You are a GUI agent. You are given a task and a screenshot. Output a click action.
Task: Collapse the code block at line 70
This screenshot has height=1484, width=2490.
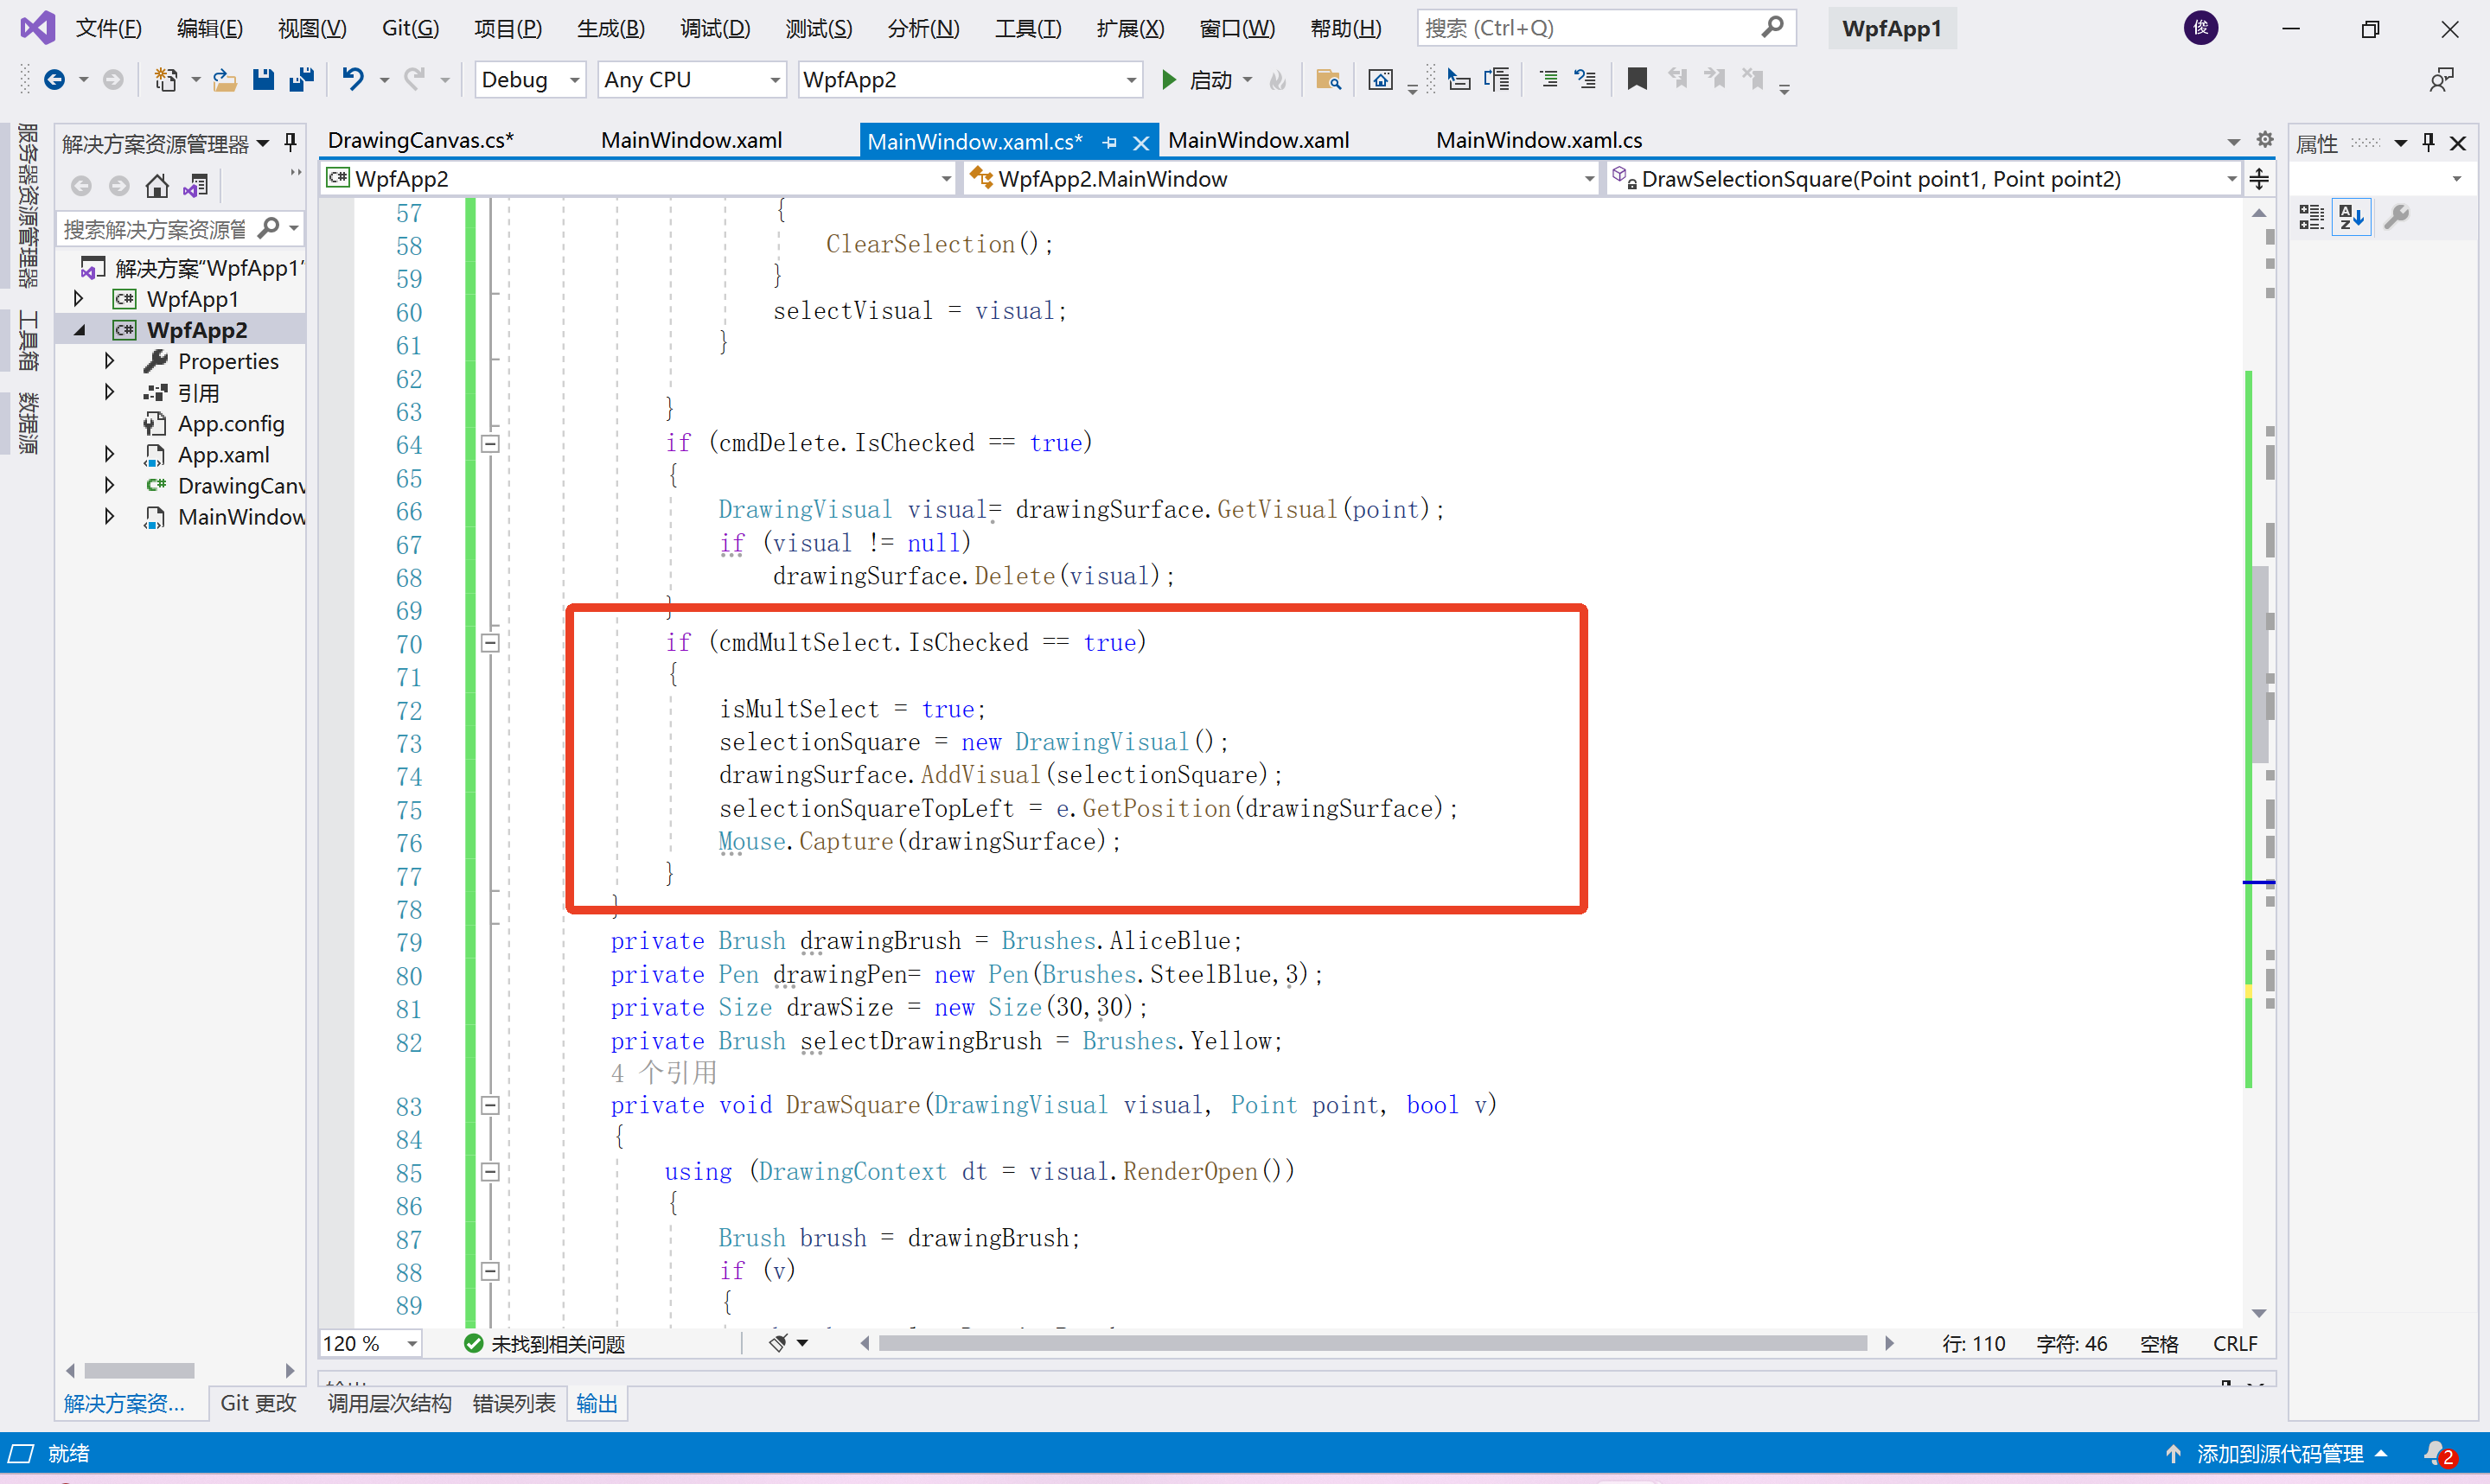[490, 643]
